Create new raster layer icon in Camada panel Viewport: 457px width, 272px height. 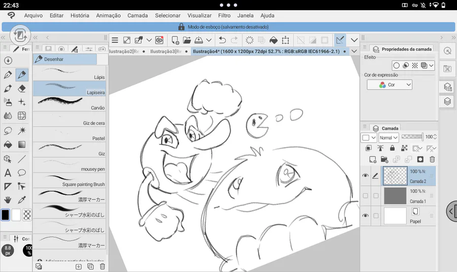click(x=373, y=159)
